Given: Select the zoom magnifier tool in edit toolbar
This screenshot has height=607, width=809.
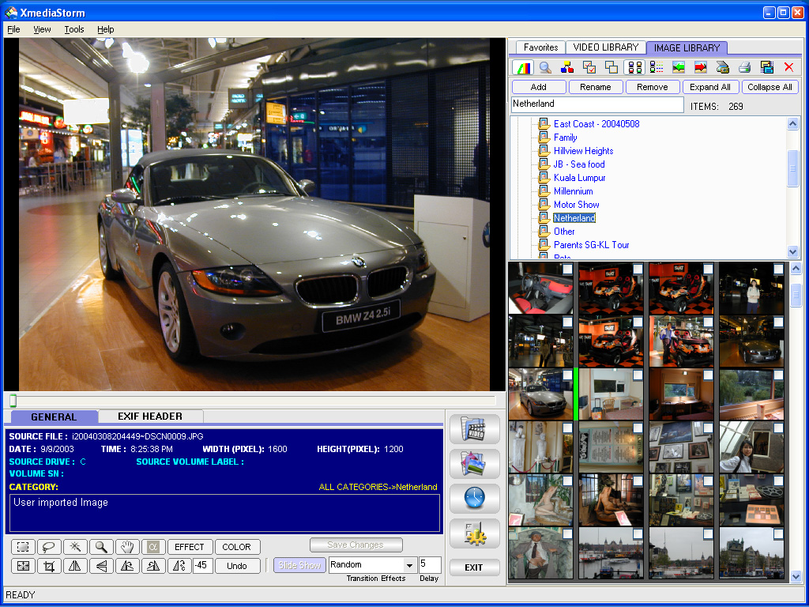Looking at the screenshot, I should click(x=101, y=547).
